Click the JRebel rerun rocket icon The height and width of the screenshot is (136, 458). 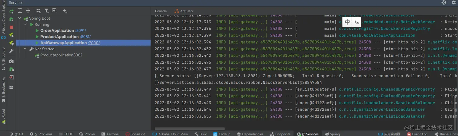[x=12, y=35]
